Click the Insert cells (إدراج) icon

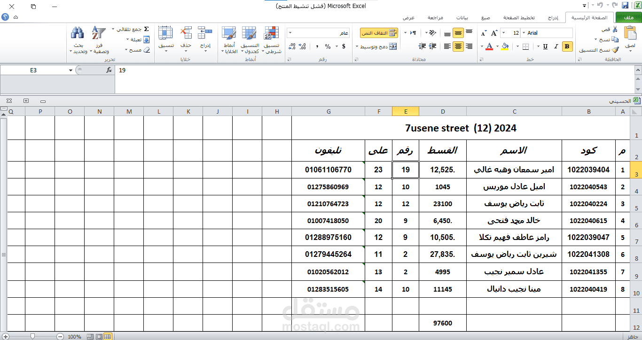click(x=205, y=32)
